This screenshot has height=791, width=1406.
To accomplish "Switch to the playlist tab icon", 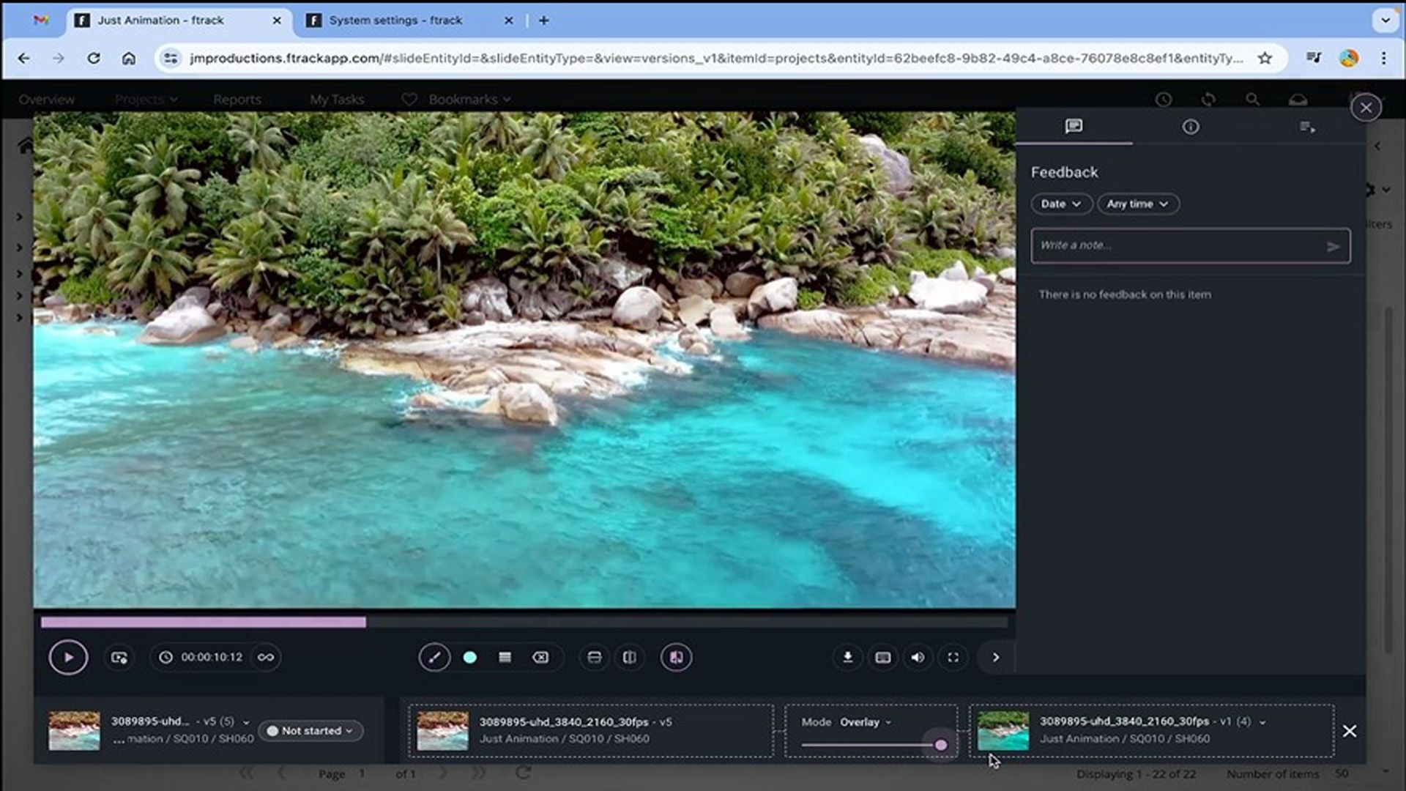I will click(1307, 127).
